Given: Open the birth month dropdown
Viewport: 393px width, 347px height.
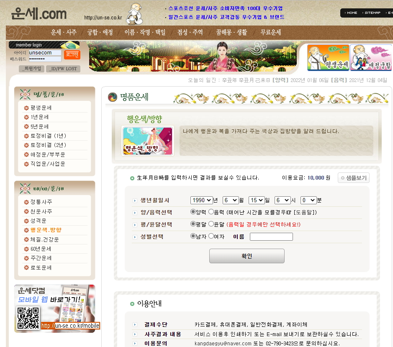Looking at the screenshot, I should pos(230,200).
